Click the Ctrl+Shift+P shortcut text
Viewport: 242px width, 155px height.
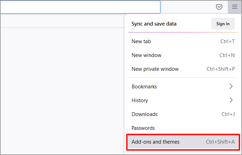coord(221,69)
